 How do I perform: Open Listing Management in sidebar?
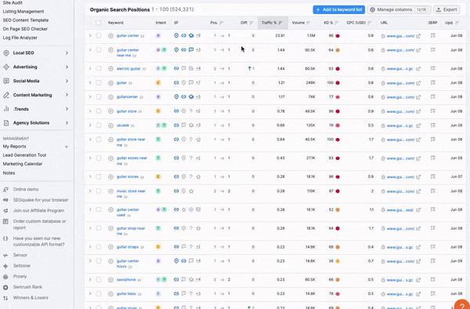pyautogui.click(x=23, y=12)
